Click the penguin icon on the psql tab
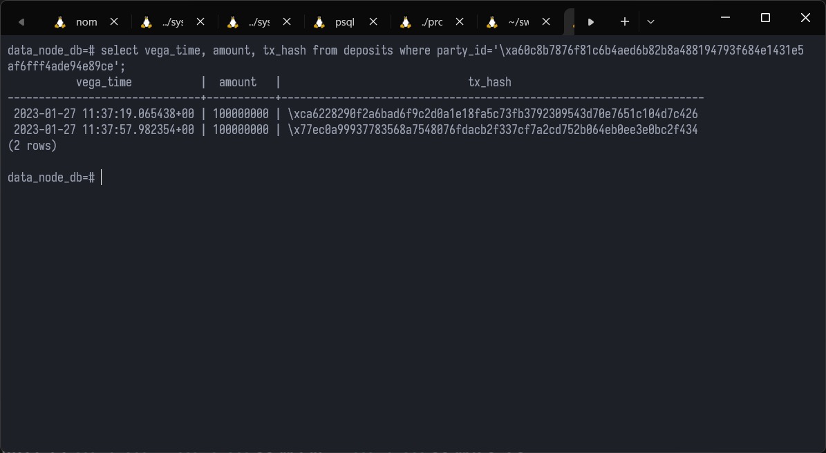 (x=319, y=21)
